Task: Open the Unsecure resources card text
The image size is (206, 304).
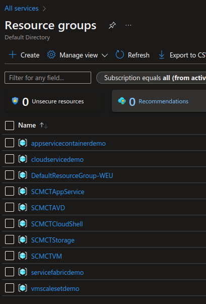Action: 58,101
